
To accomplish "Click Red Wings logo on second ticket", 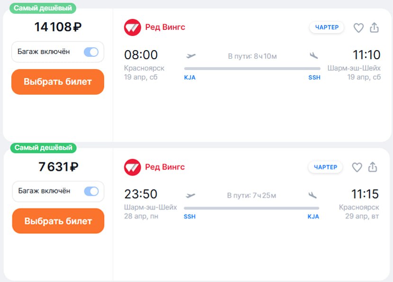I will point(133,167).
